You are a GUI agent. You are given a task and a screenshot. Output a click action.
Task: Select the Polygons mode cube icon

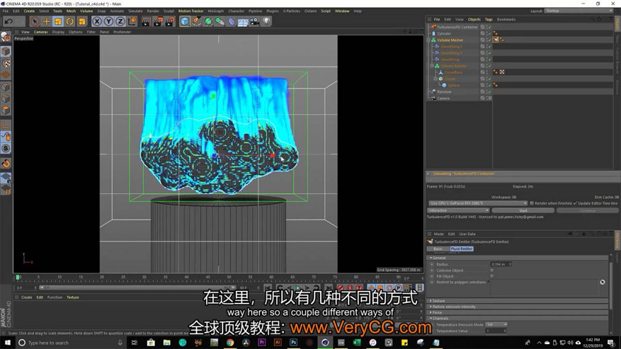6,110
